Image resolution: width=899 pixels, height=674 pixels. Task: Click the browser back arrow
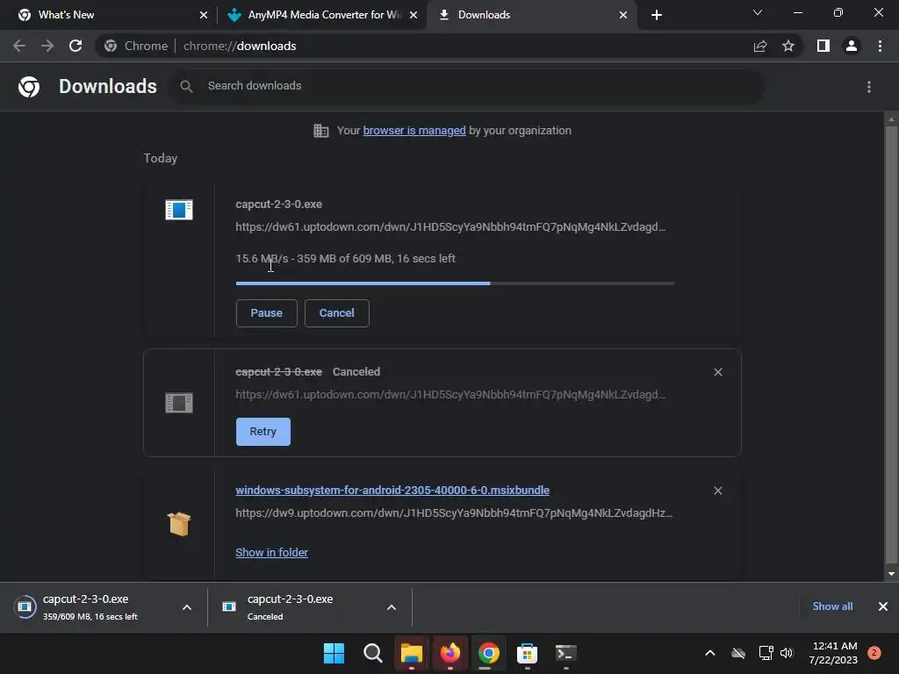point(19,46)
